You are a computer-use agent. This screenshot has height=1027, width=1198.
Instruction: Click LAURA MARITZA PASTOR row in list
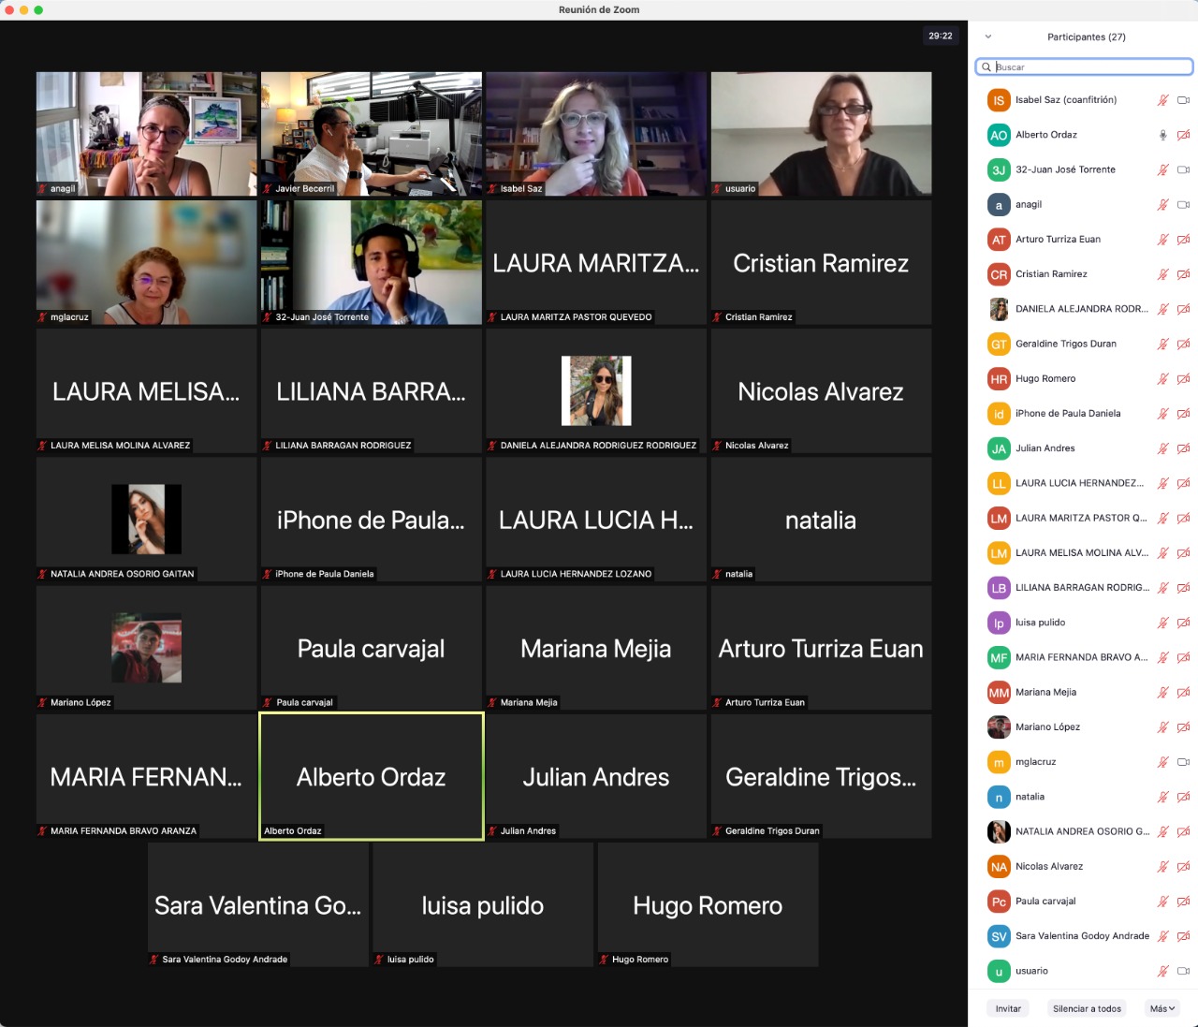pyautogui.click(x=1084, y=518)
